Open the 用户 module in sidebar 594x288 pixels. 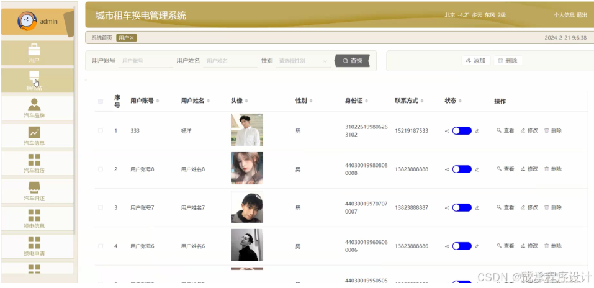37,53
